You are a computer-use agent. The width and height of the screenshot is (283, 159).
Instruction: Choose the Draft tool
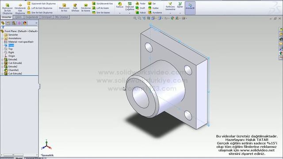pos(140,8)
